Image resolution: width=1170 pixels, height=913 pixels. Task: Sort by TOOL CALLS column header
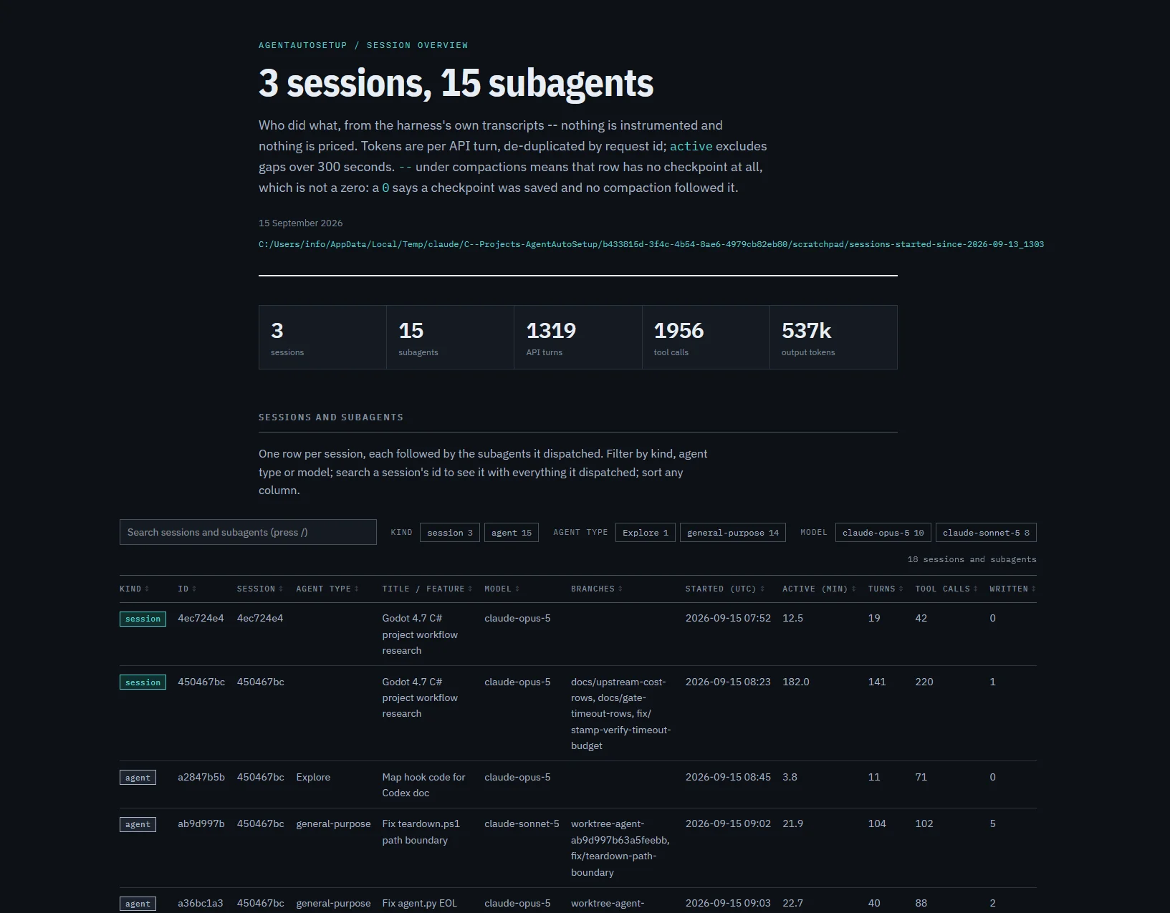(946, 589)
